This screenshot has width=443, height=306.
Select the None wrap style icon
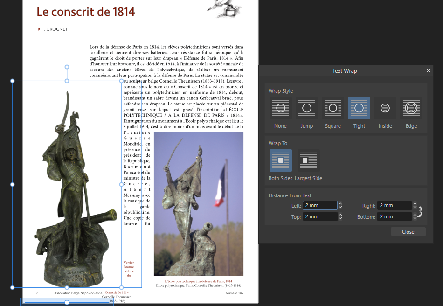[x=280, y=108]
